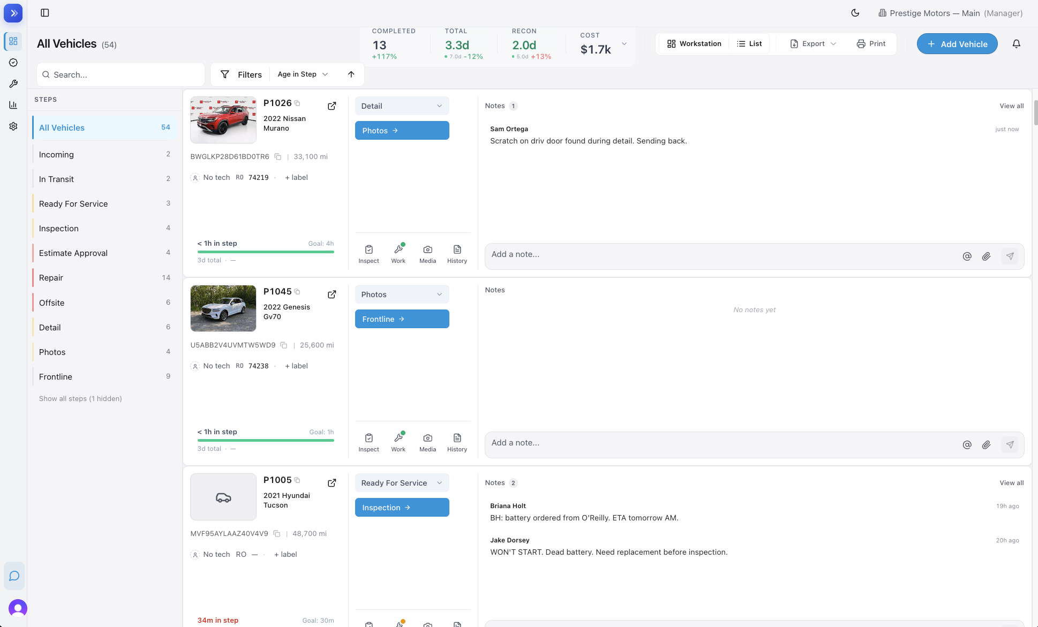Mention someone in P1026 note with @ icon
Viewport: 1038px width, 627px height.
967,256
